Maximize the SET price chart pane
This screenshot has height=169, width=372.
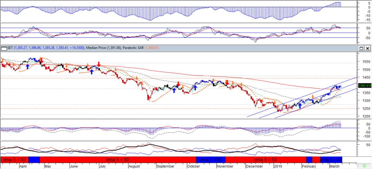pyautogui.click(x=361, y=49)
